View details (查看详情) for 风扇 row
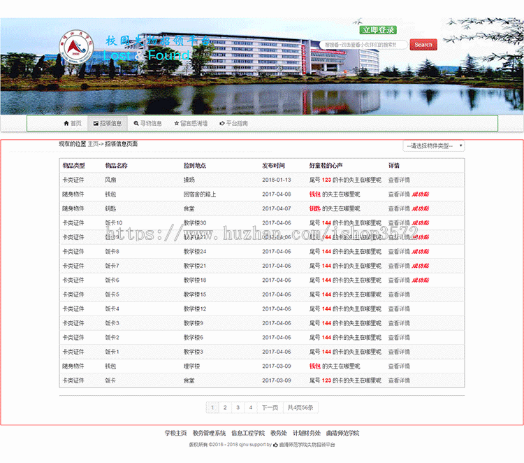The width and height of the screenshot is (524, 463). click(399, 180)
